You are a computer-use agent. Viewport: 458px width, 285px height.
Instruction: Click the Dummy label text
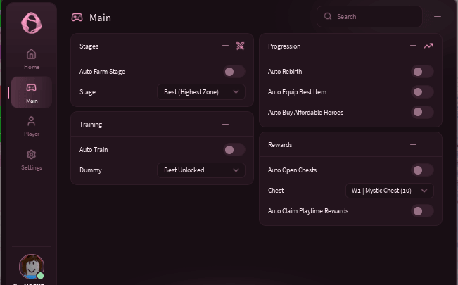pos(91,170)
